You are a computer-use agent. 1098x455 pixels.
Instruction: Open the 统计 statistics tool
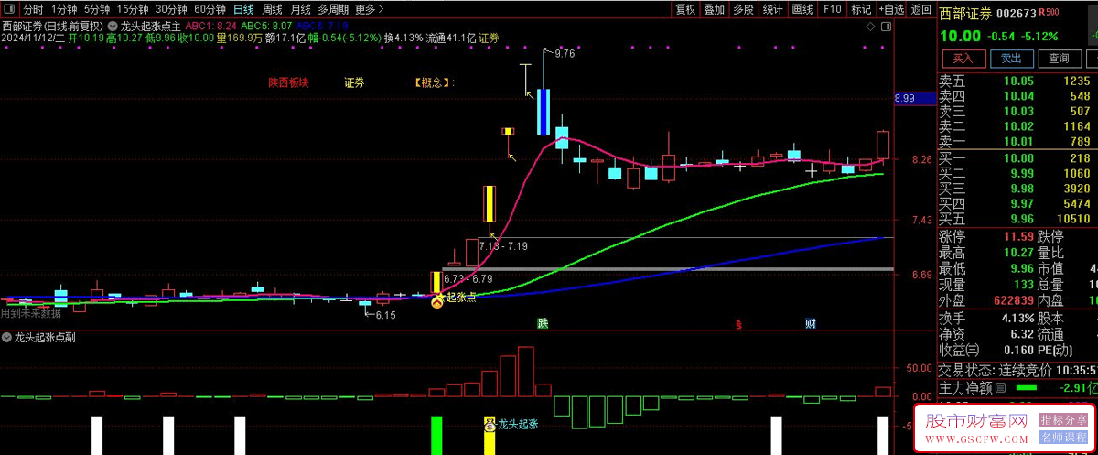coord(773,9)
